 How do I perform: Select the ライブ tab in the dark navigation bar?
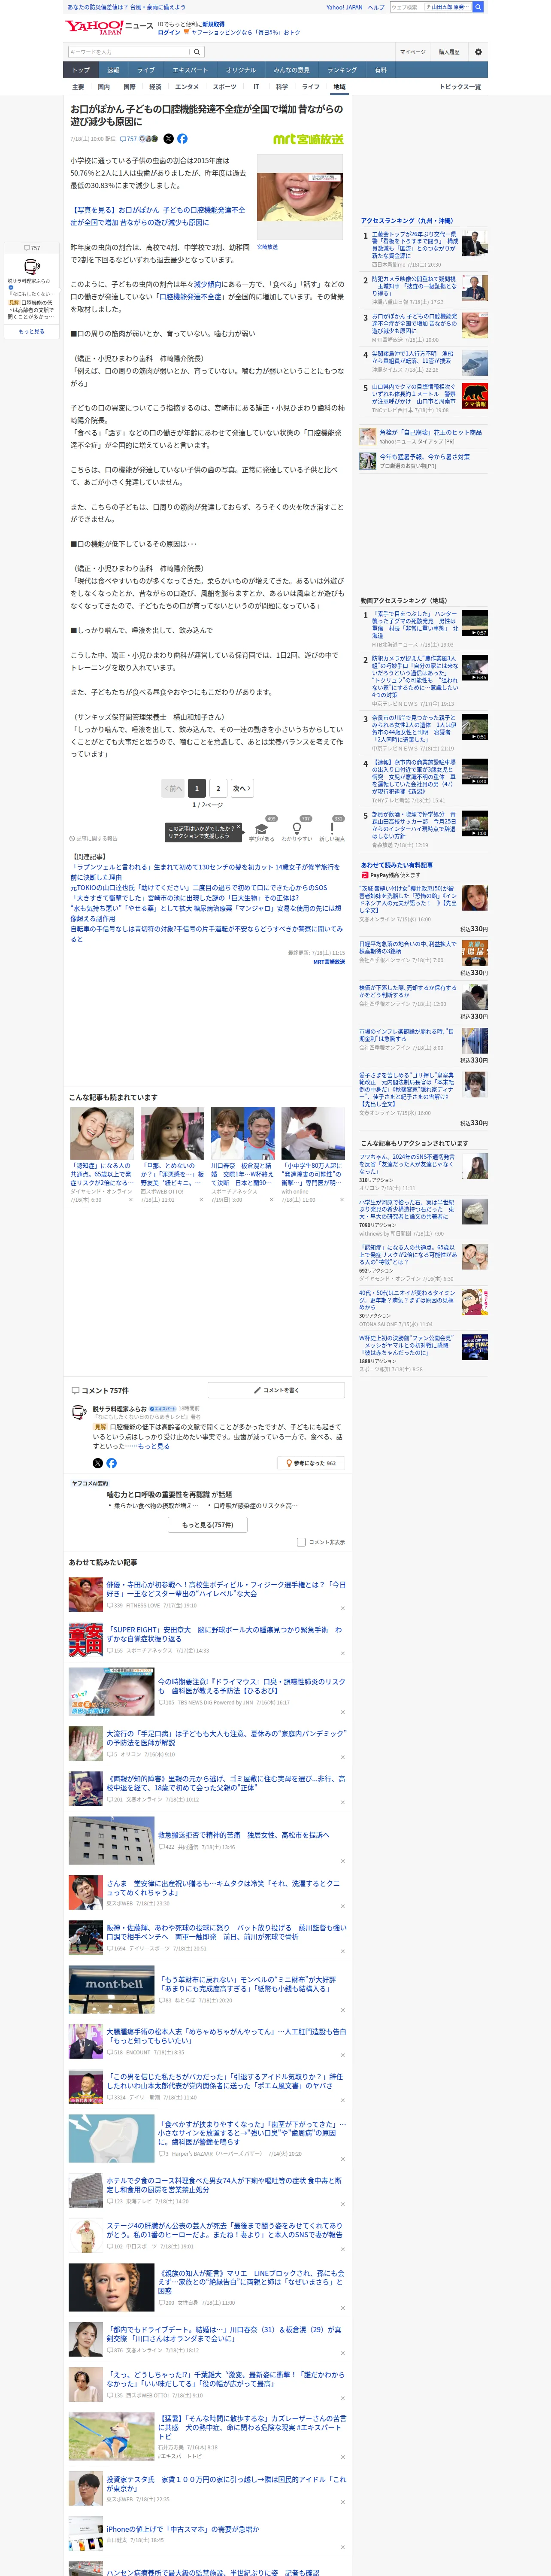pyautogui.click(x=146, y=70)
